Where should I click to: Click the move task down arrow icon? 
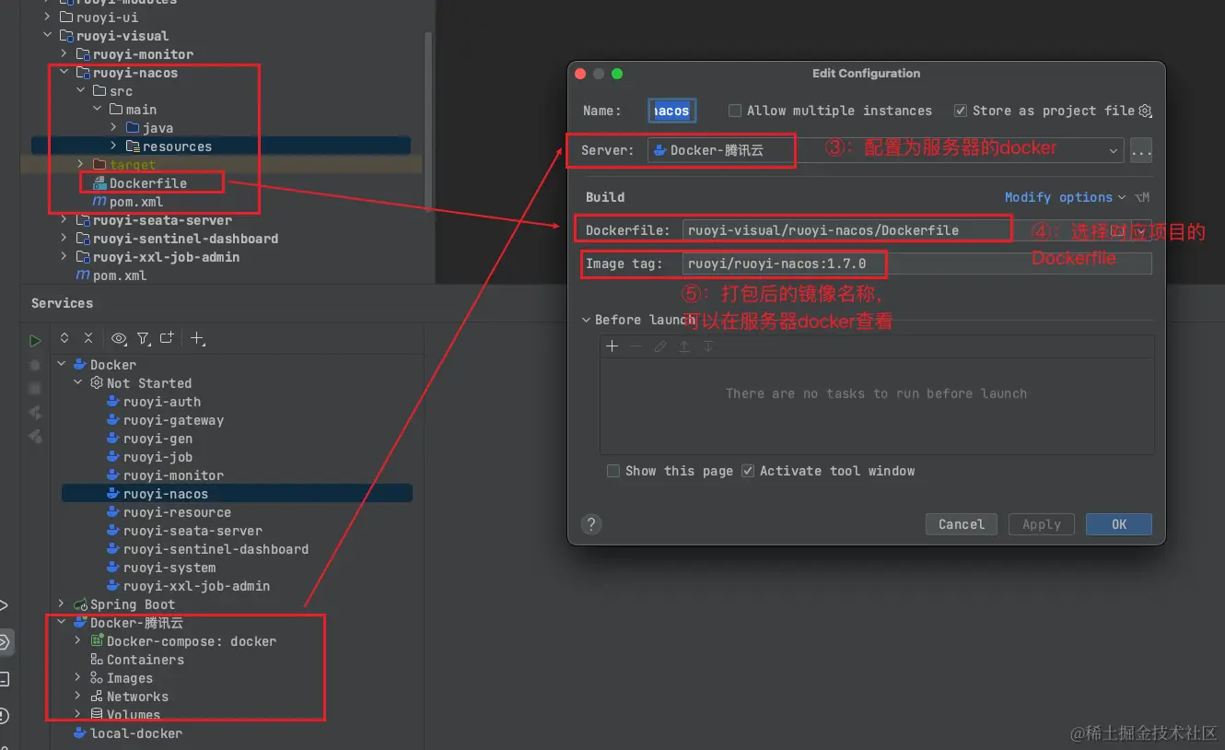pyautogui.click(x=708, y=346)
